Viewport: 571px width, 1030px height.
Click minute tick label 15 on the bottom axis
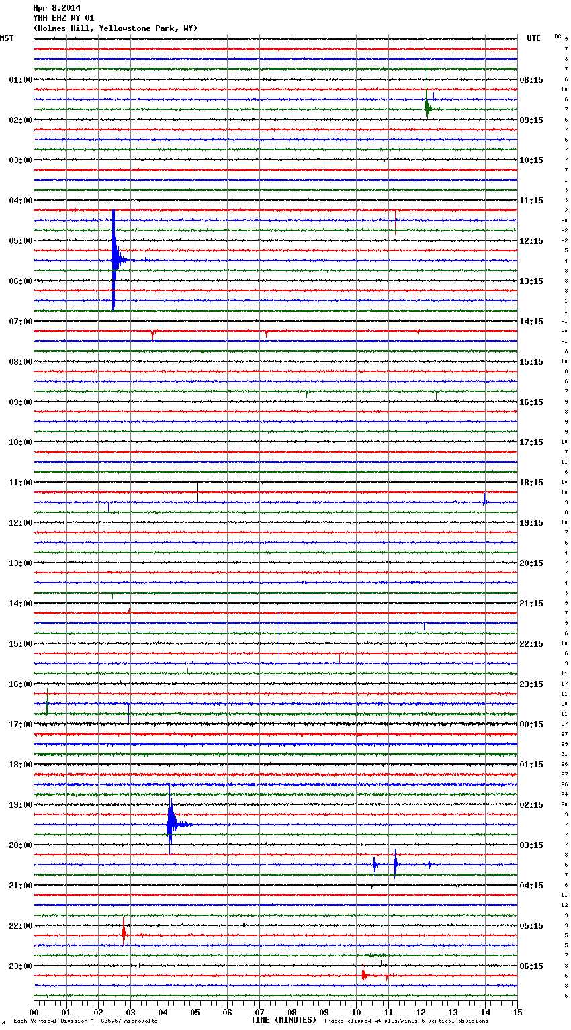click(x=517, y=1012)
